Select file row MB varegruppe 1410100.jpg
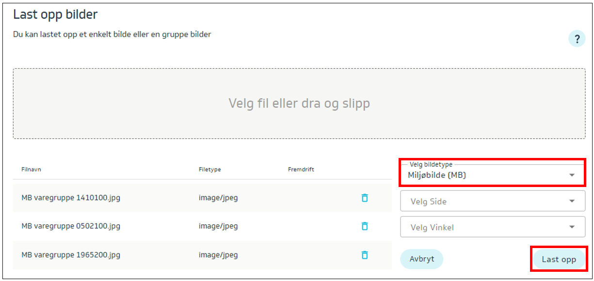 (x=71, y=198)
